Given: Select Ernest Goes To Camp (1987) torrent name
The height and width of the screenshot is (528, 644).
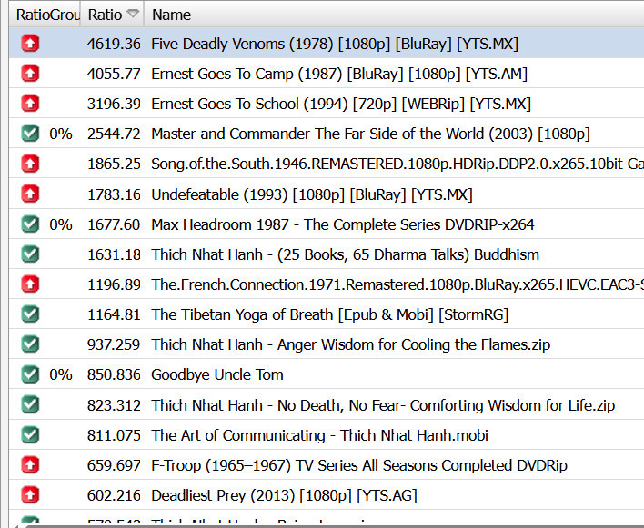Looking at the screenshot, I should click(339, 74).
